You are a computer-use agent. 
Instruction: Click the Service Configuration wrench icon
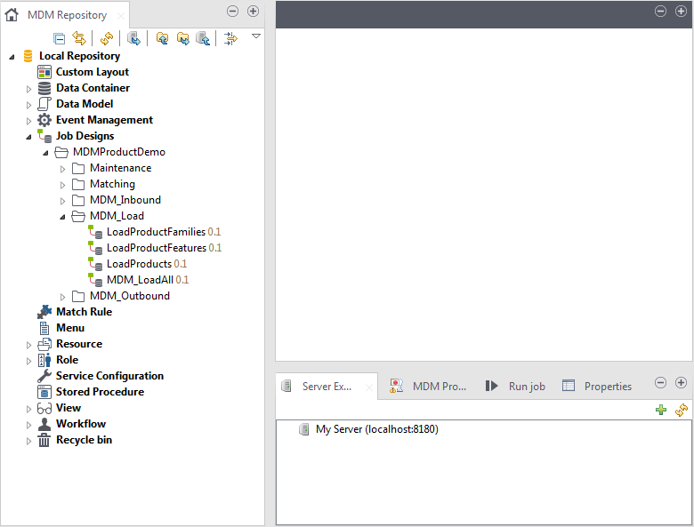point(44,376)
